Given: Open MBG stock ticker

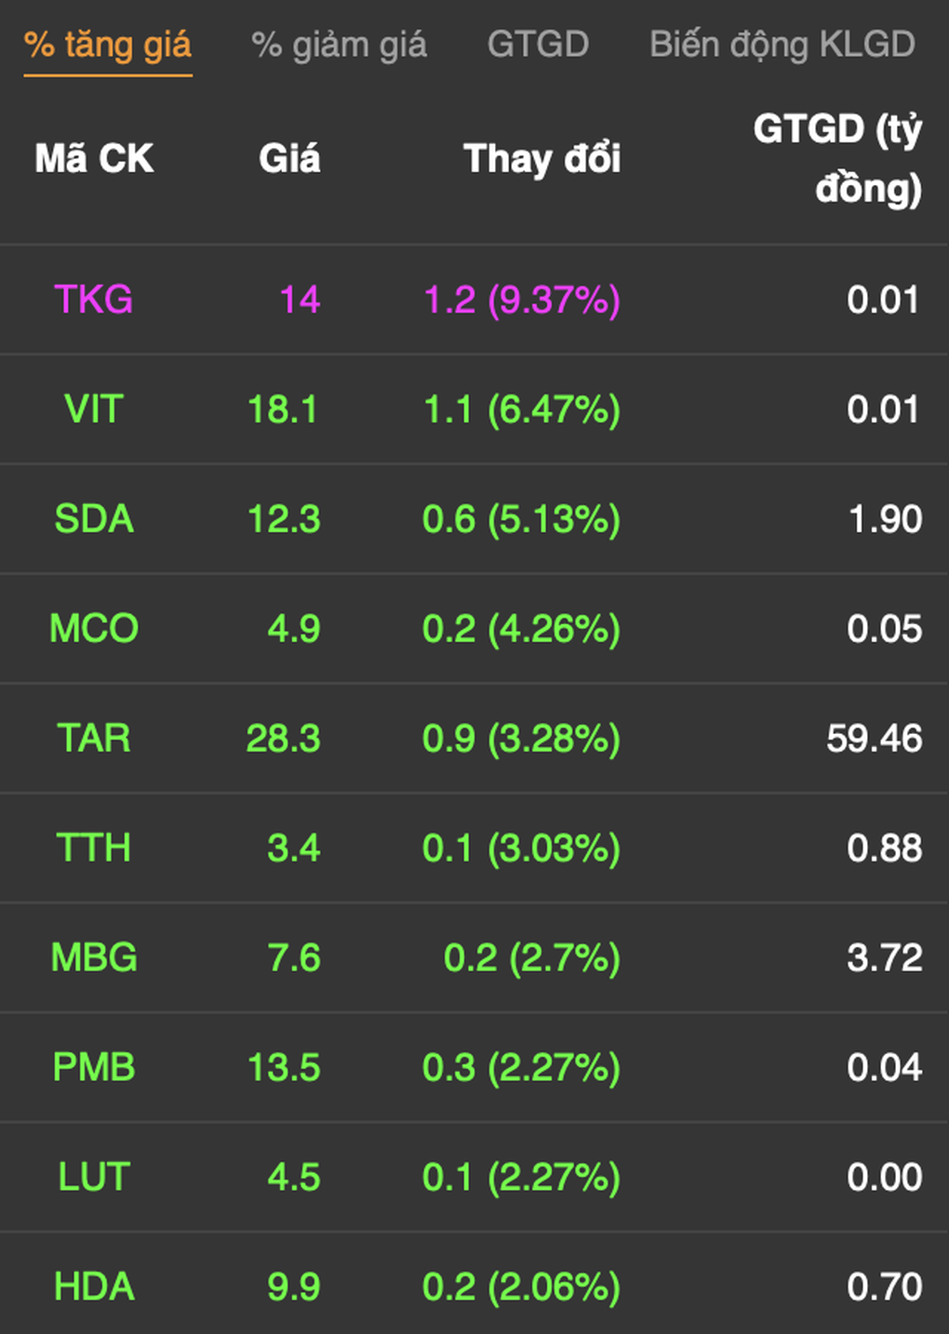Looking at the screenshot, I should click(x=94, y=959).
